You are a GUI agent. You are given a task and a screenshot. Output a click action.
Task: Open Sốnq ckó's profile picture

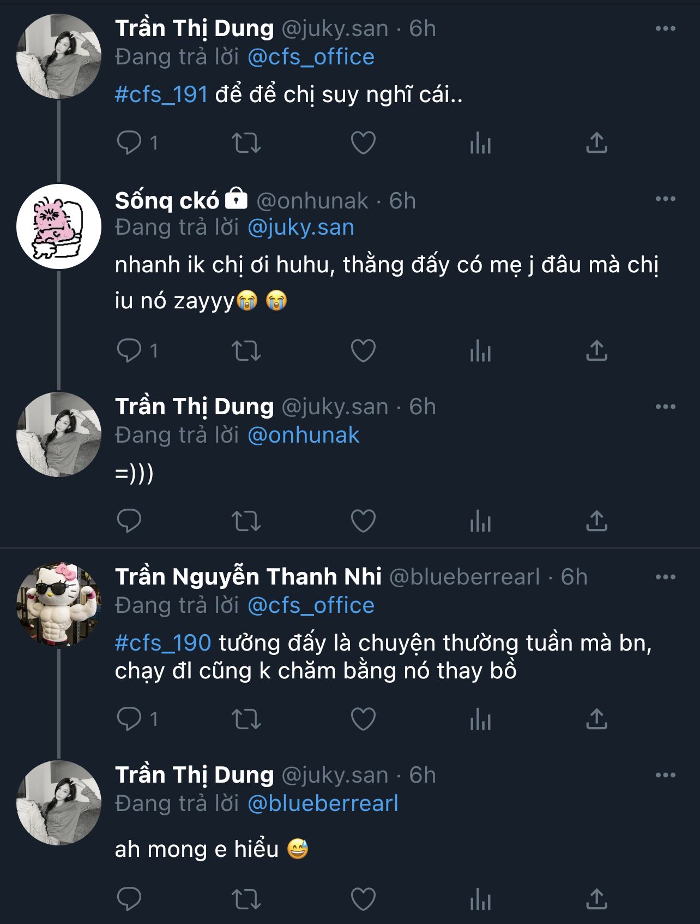point(59,226)
